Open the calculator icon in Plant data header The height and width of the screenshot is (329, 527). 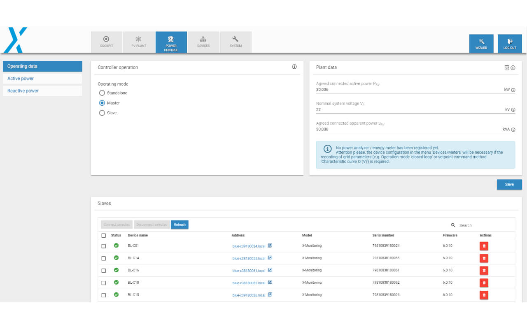point(507,68)
